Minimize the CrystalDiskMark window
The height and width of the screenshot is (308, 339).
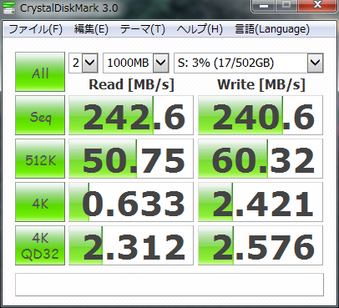264,5
